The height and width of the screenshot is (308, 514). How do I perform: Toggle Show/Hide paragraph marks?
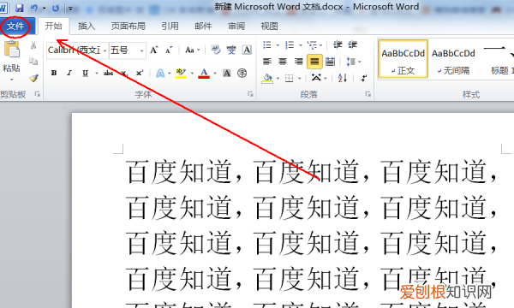[x=363, y=78]
